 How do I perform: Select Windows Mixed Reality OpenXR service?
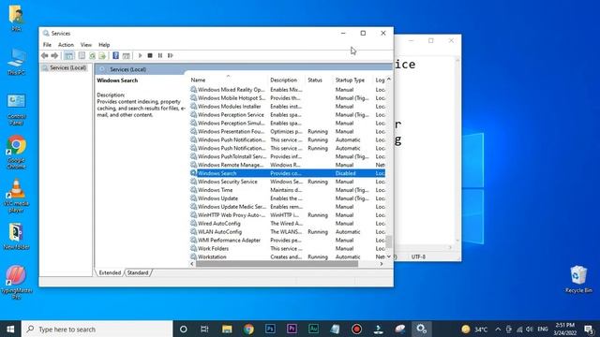click(288, 90)
